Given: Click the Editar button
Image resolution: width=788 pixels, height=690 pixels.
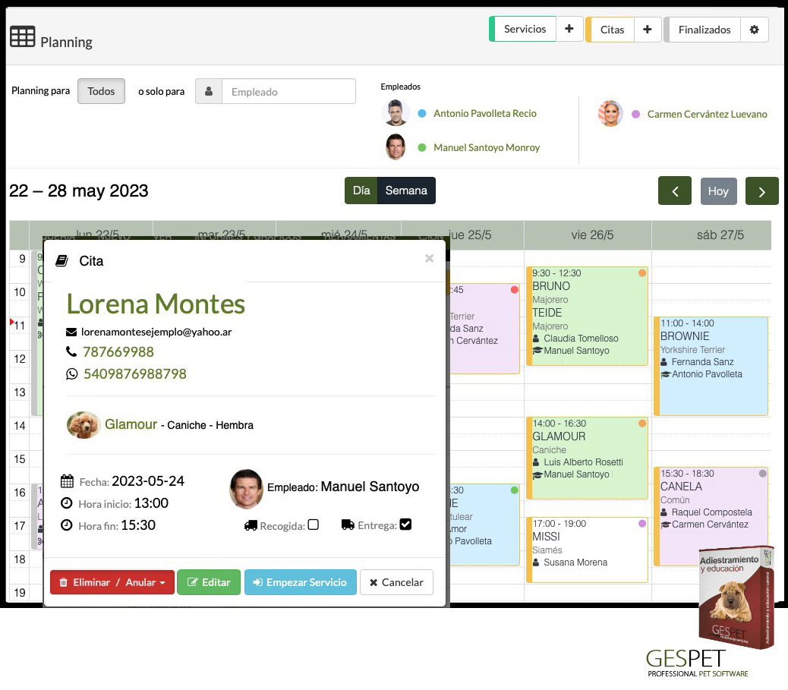Looking at the screenshot, I should coord(209,582).
